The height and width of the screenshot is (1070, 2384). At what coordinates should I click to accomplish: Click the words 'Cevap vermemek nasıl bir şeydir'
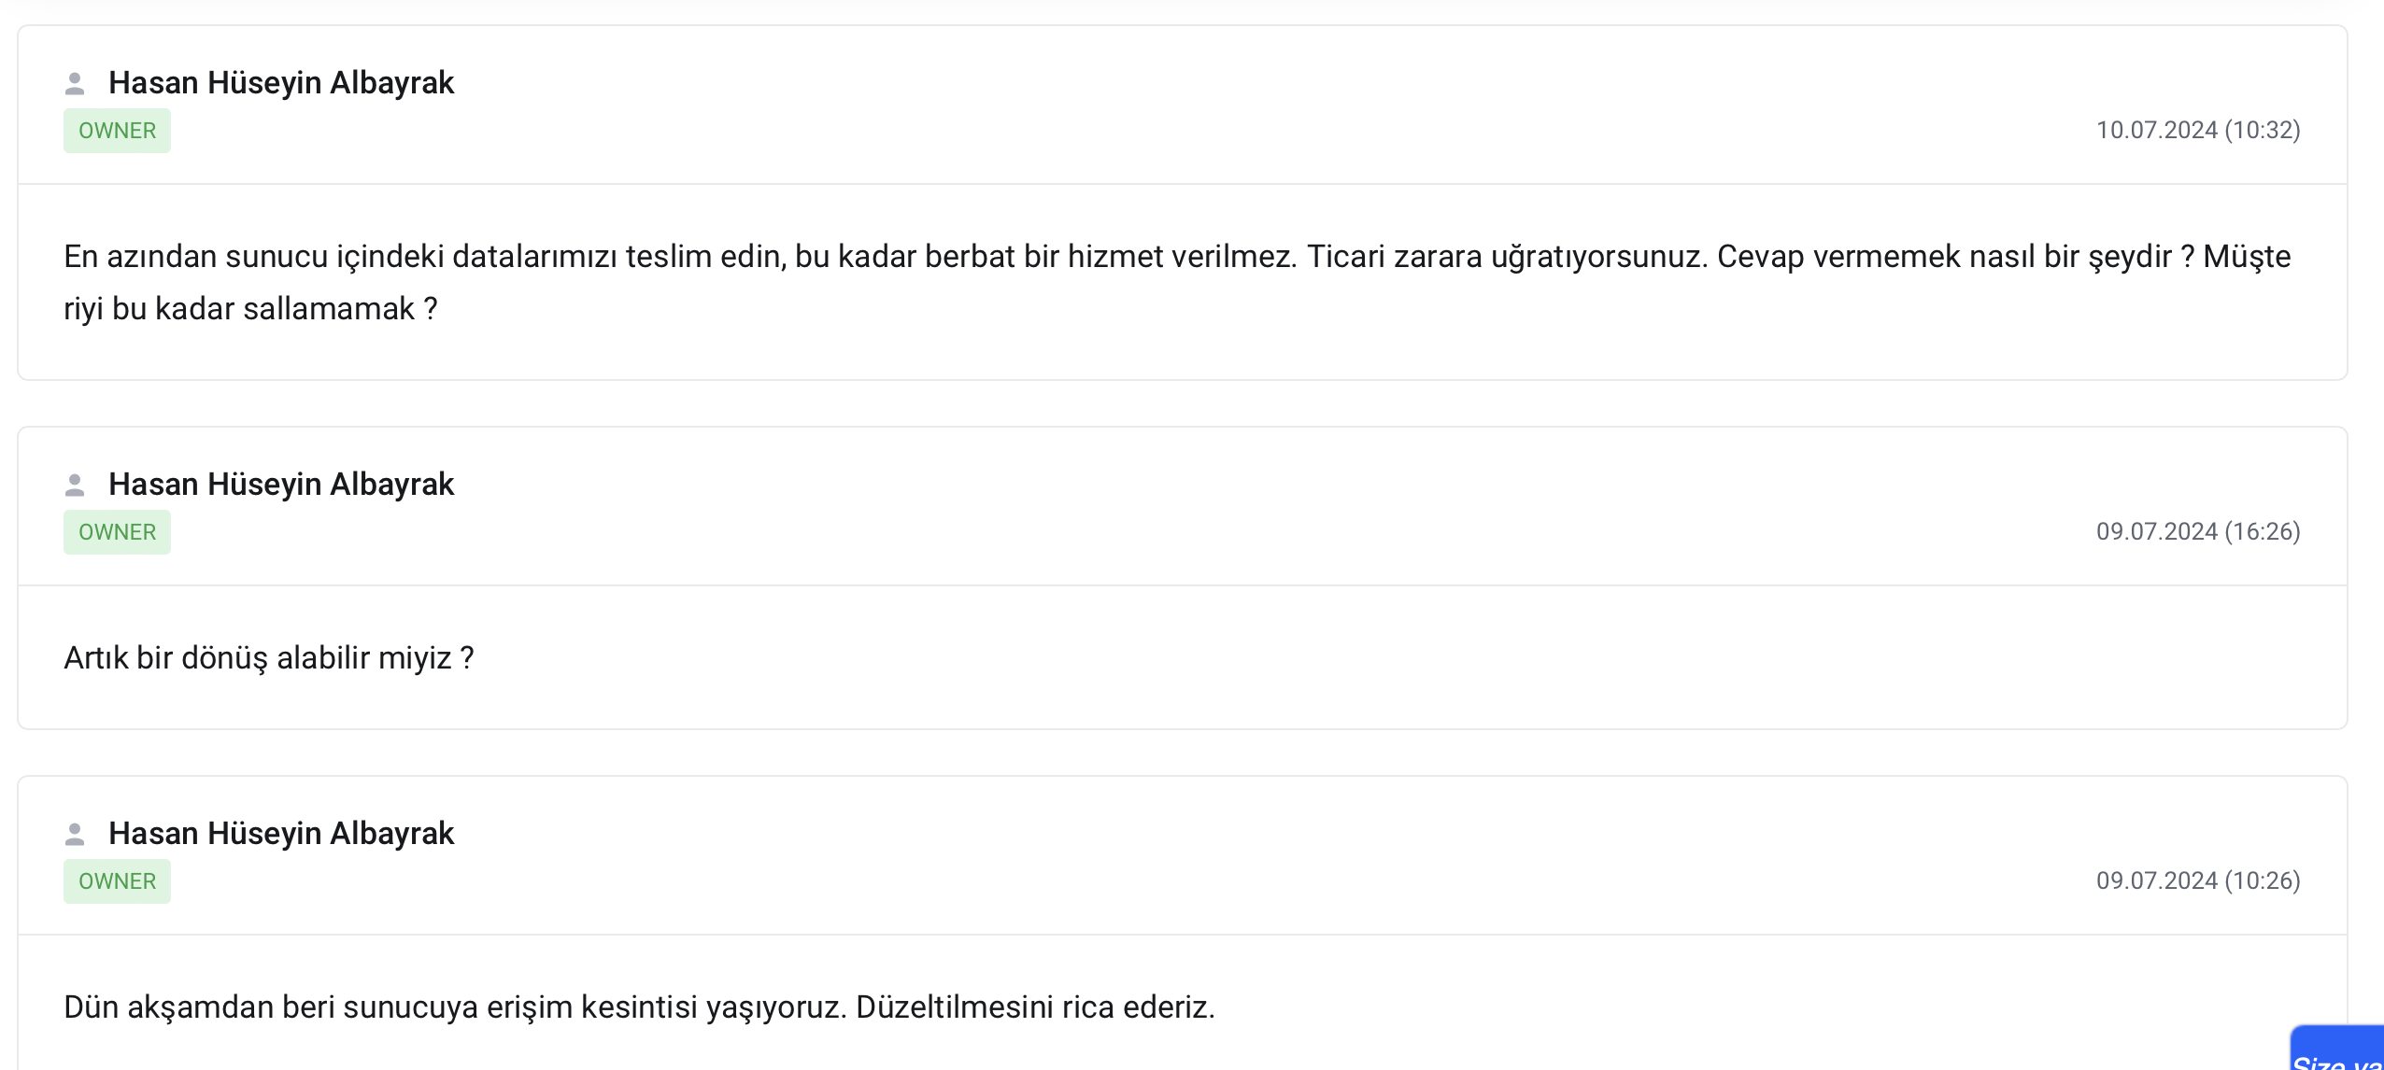(x=1945, y=257)
